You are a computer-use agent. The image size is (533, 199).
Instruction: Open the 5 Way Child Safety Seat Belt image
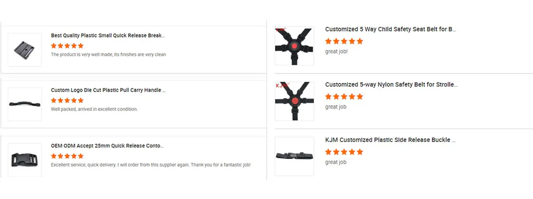click(x=294, y=46)
